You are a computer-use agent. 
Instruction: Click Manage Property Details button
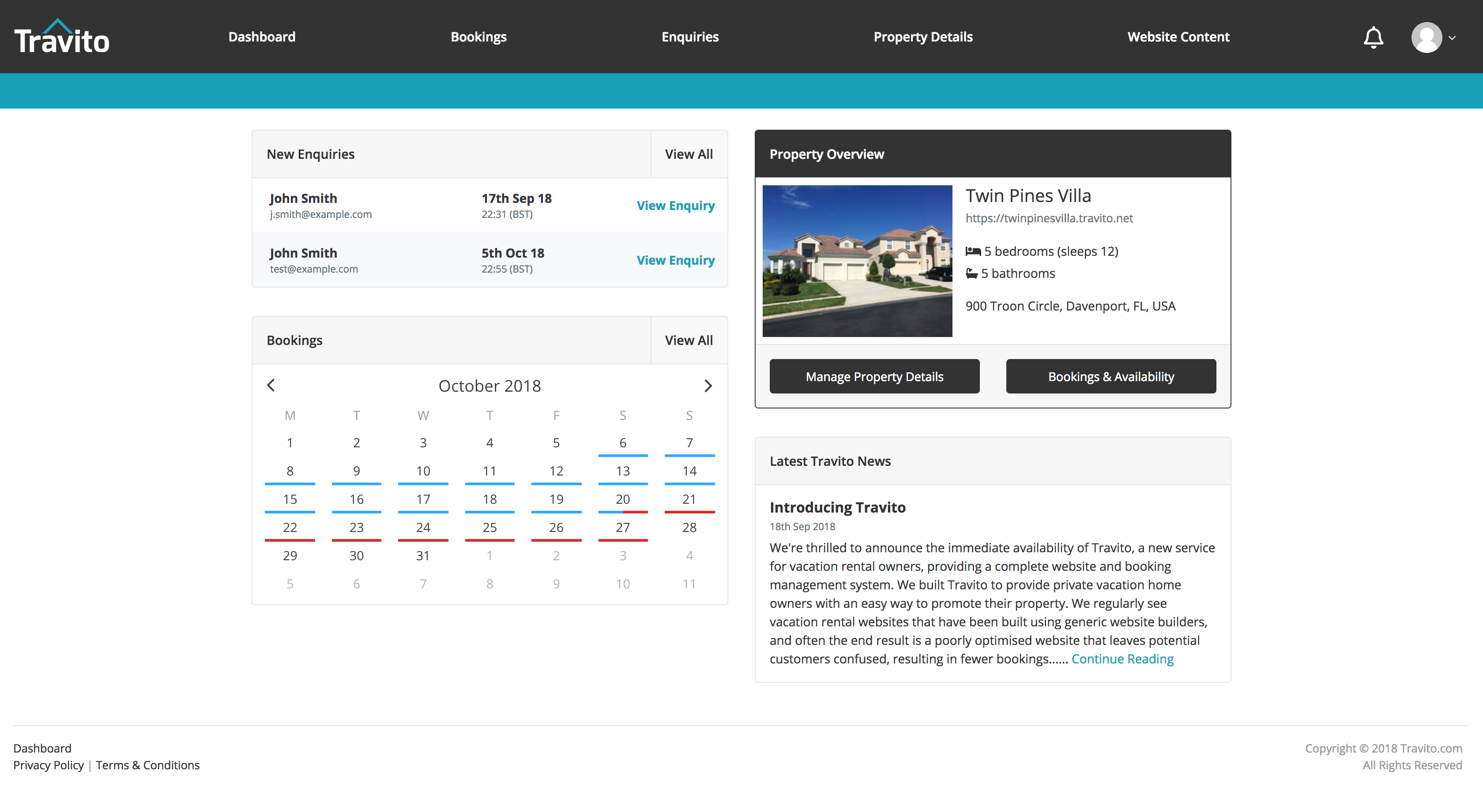[x=874, y=376]
